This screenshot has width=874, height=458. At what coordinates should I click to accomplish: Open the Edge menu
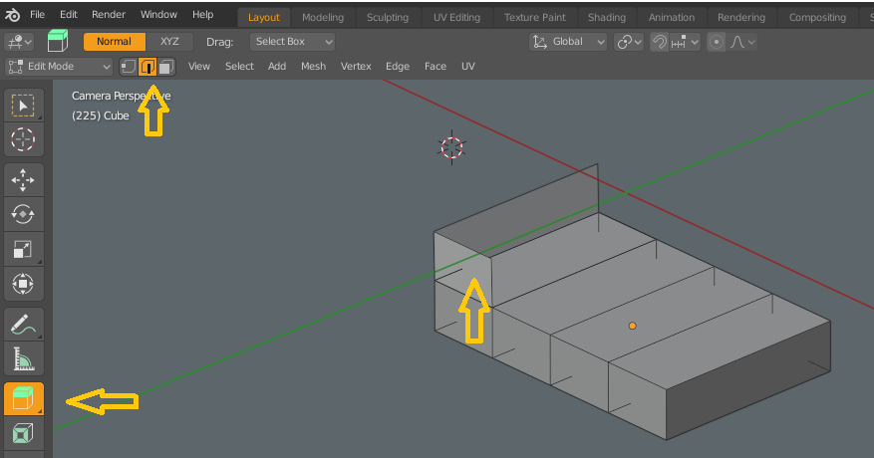(x=398, y=67)
